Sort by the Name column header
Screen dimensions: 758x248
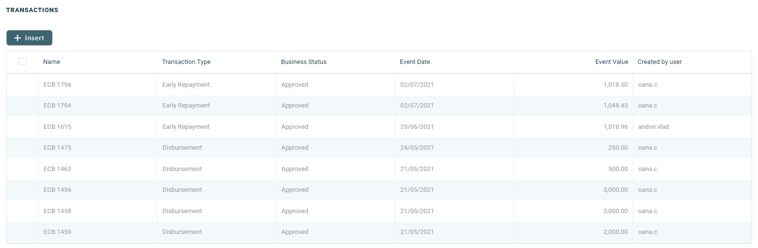[52, 62]
